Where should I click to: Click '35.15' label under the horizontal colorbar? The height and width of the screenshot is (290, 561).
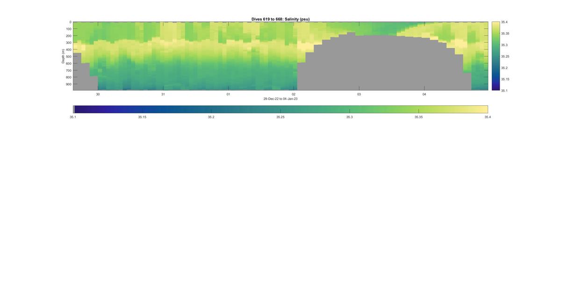(142, 117)
